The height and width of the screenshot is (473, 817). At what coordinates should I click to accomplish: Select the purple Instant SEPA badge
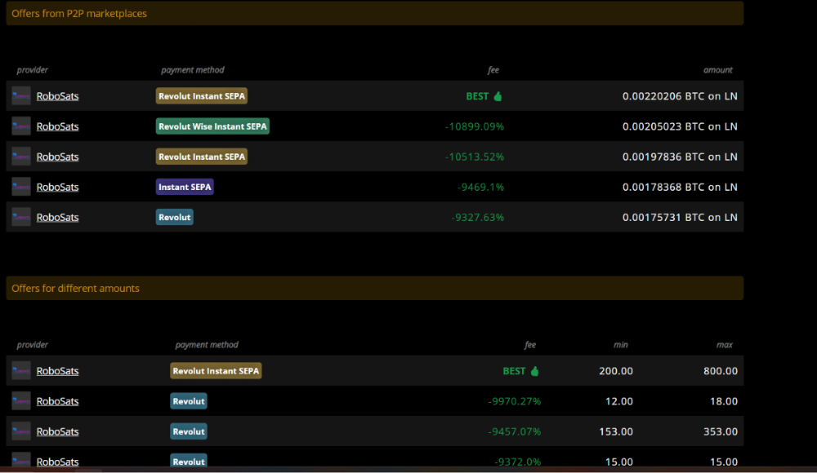tap(185, 187)
